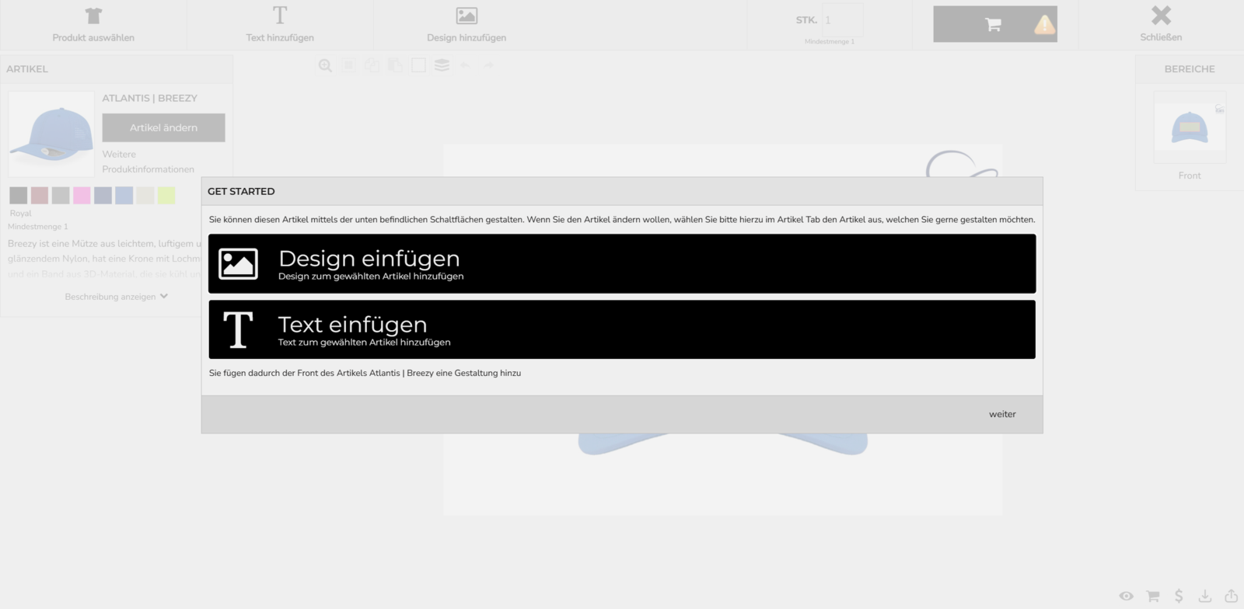Select 'Text hinzufügen' in top menu
1244x609 pixels.
(280, 25)
